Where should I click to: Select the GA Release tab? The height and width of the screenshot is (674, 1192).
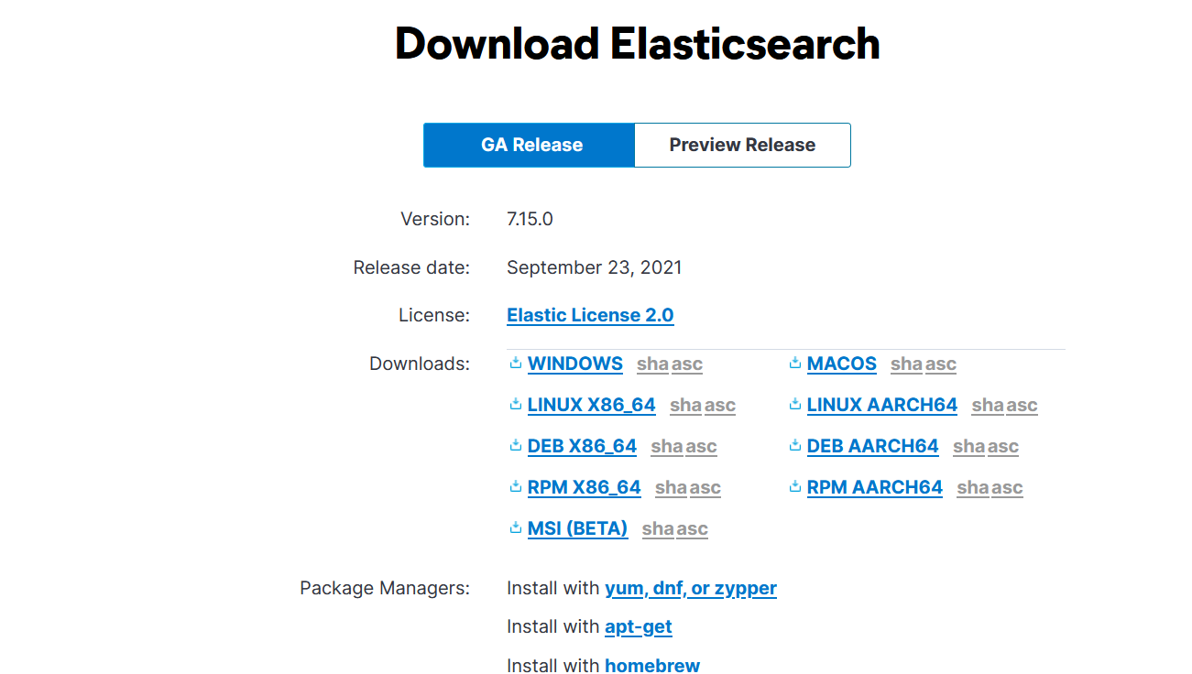click(530, 145)
